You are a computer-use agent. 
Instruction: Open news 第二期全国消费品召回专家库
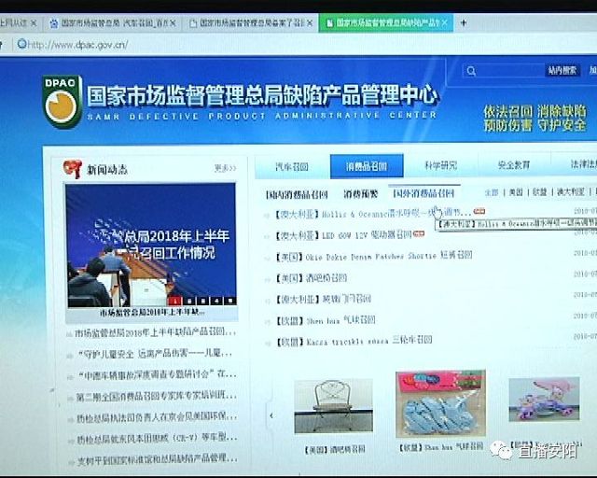156,397
